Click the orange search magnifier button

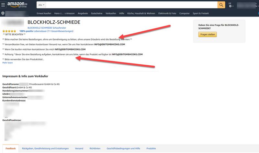[x=221, y=5]
